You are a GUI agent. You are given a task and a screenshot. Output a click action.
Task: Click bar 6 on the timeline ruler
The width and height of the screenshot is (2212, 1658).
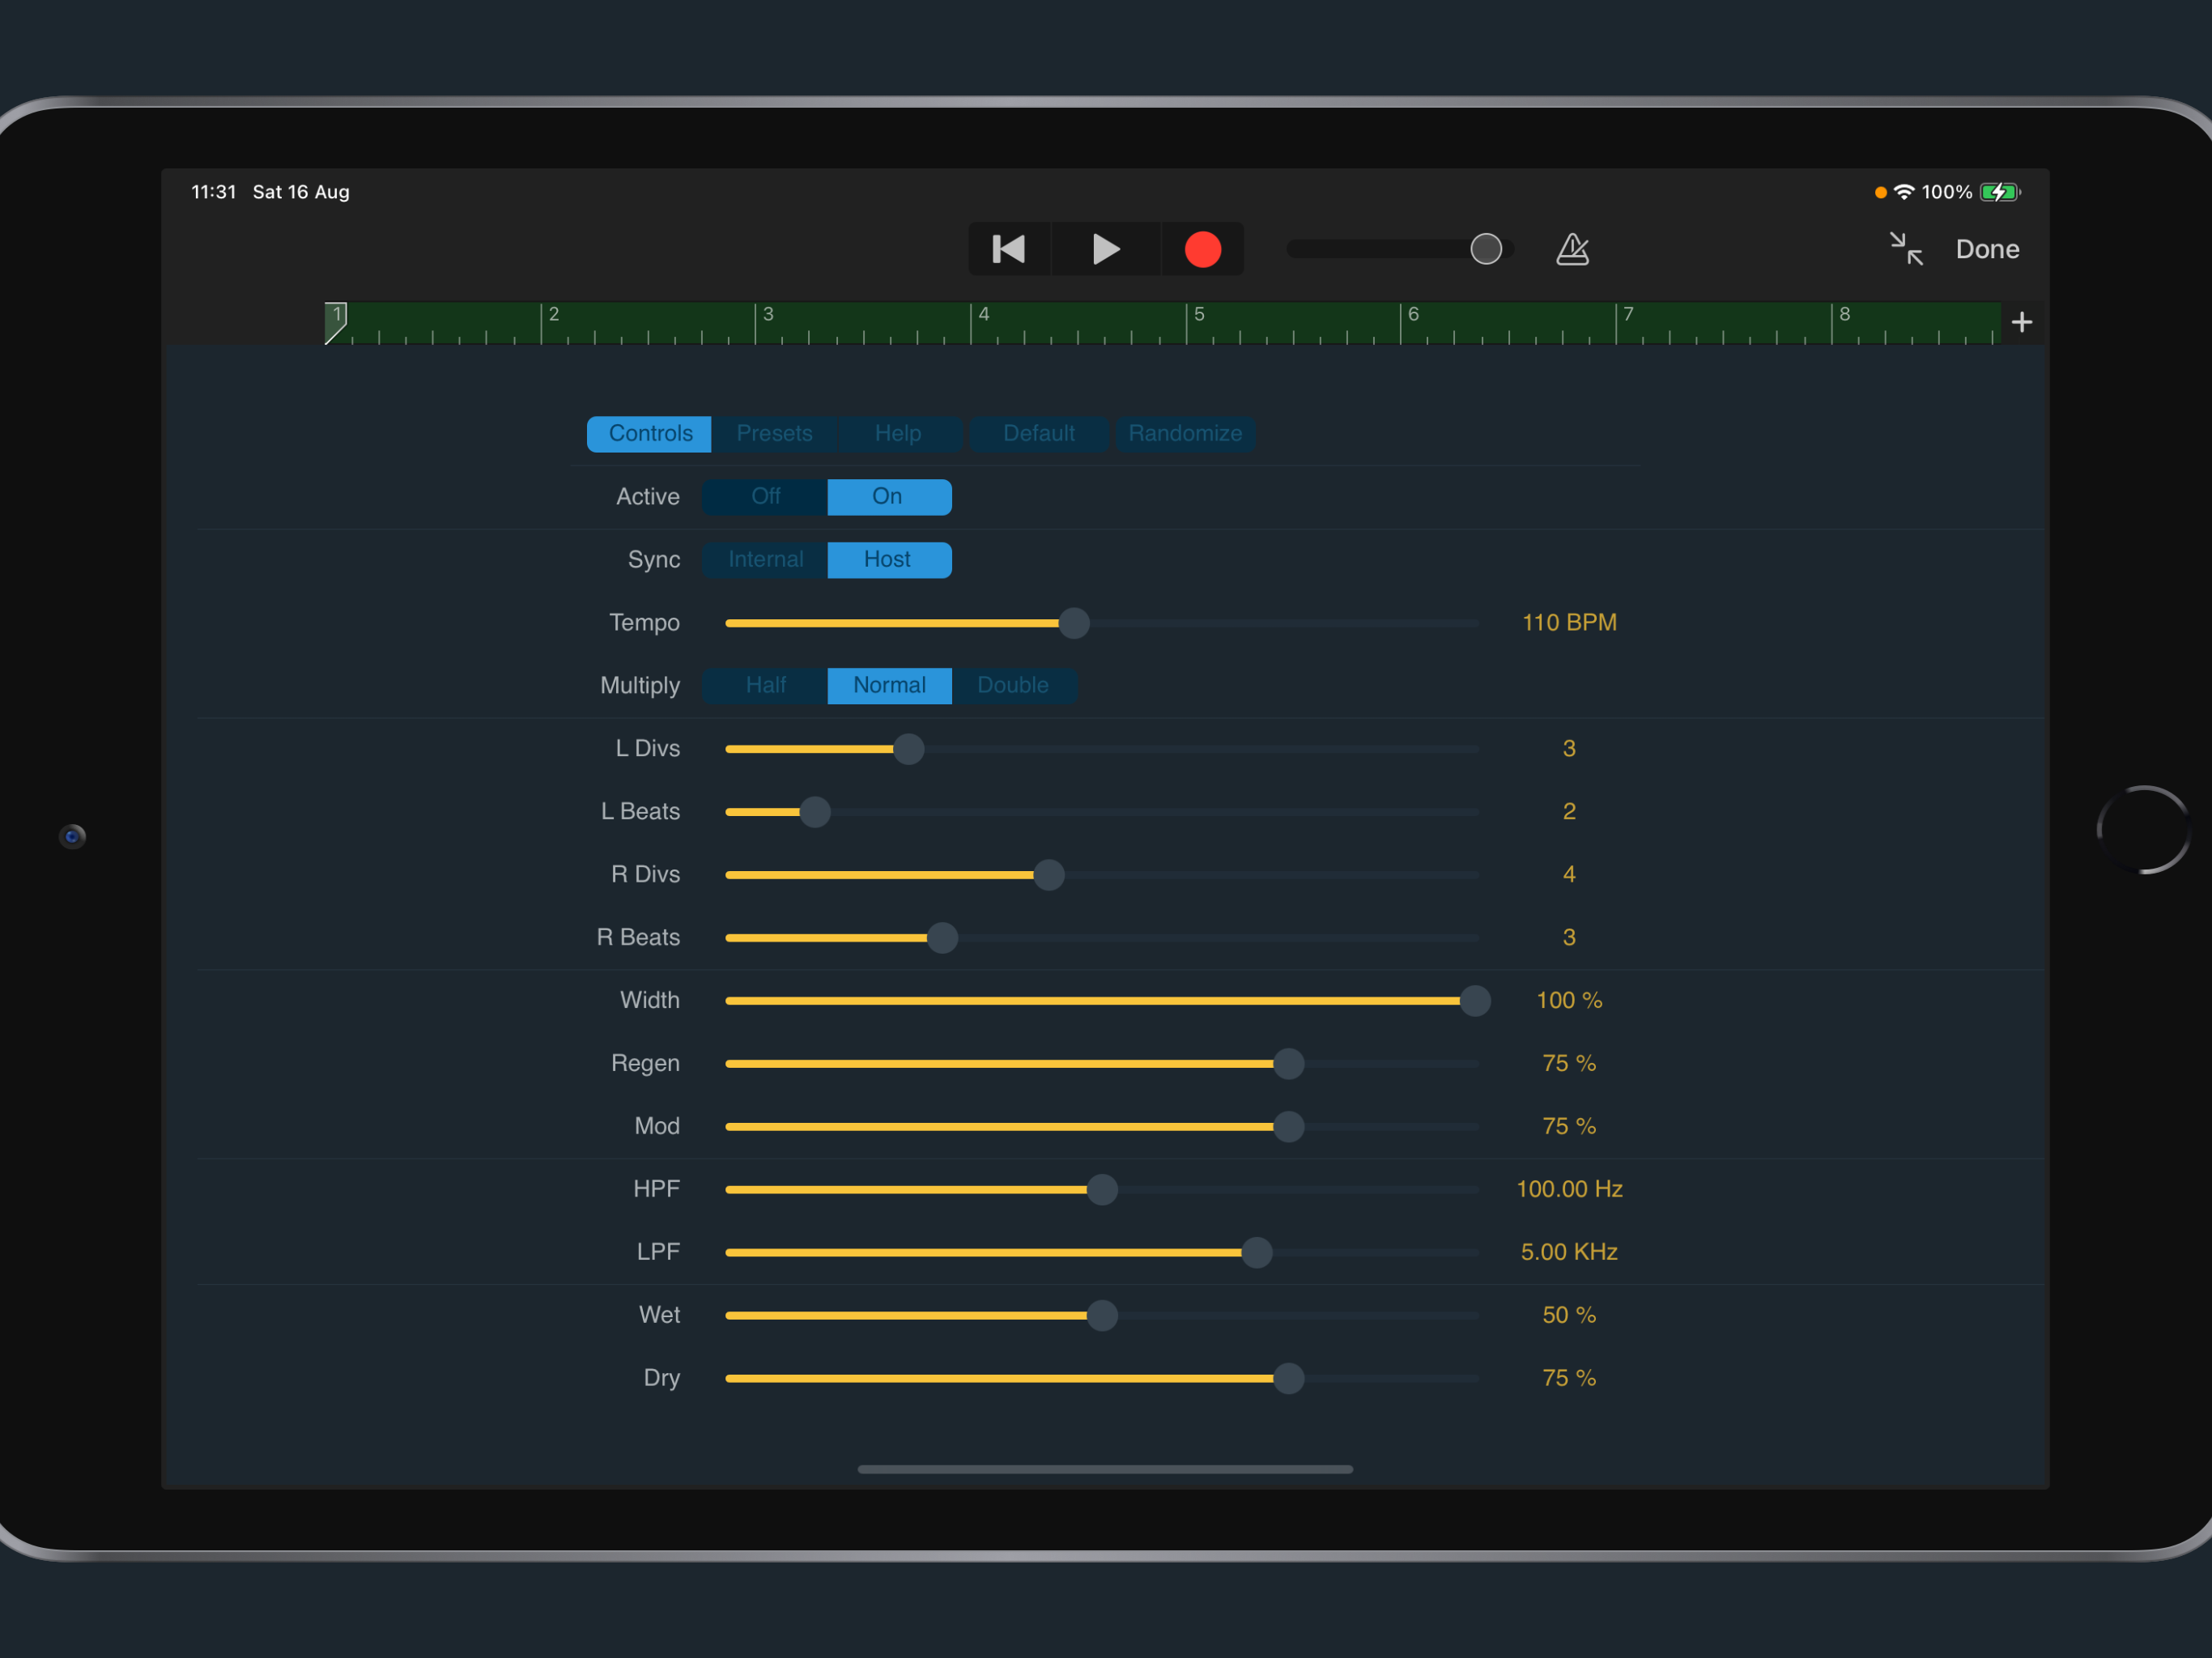(x=1413, y=314)
